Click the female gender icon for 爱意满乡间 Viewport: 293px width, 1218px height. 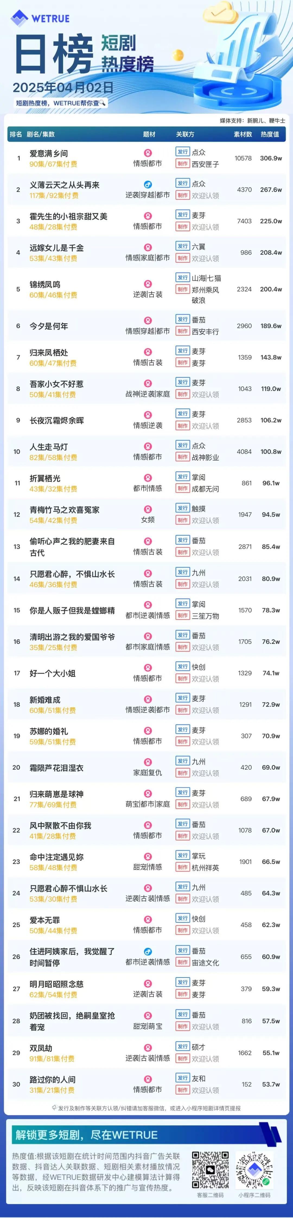click(147, 153)
